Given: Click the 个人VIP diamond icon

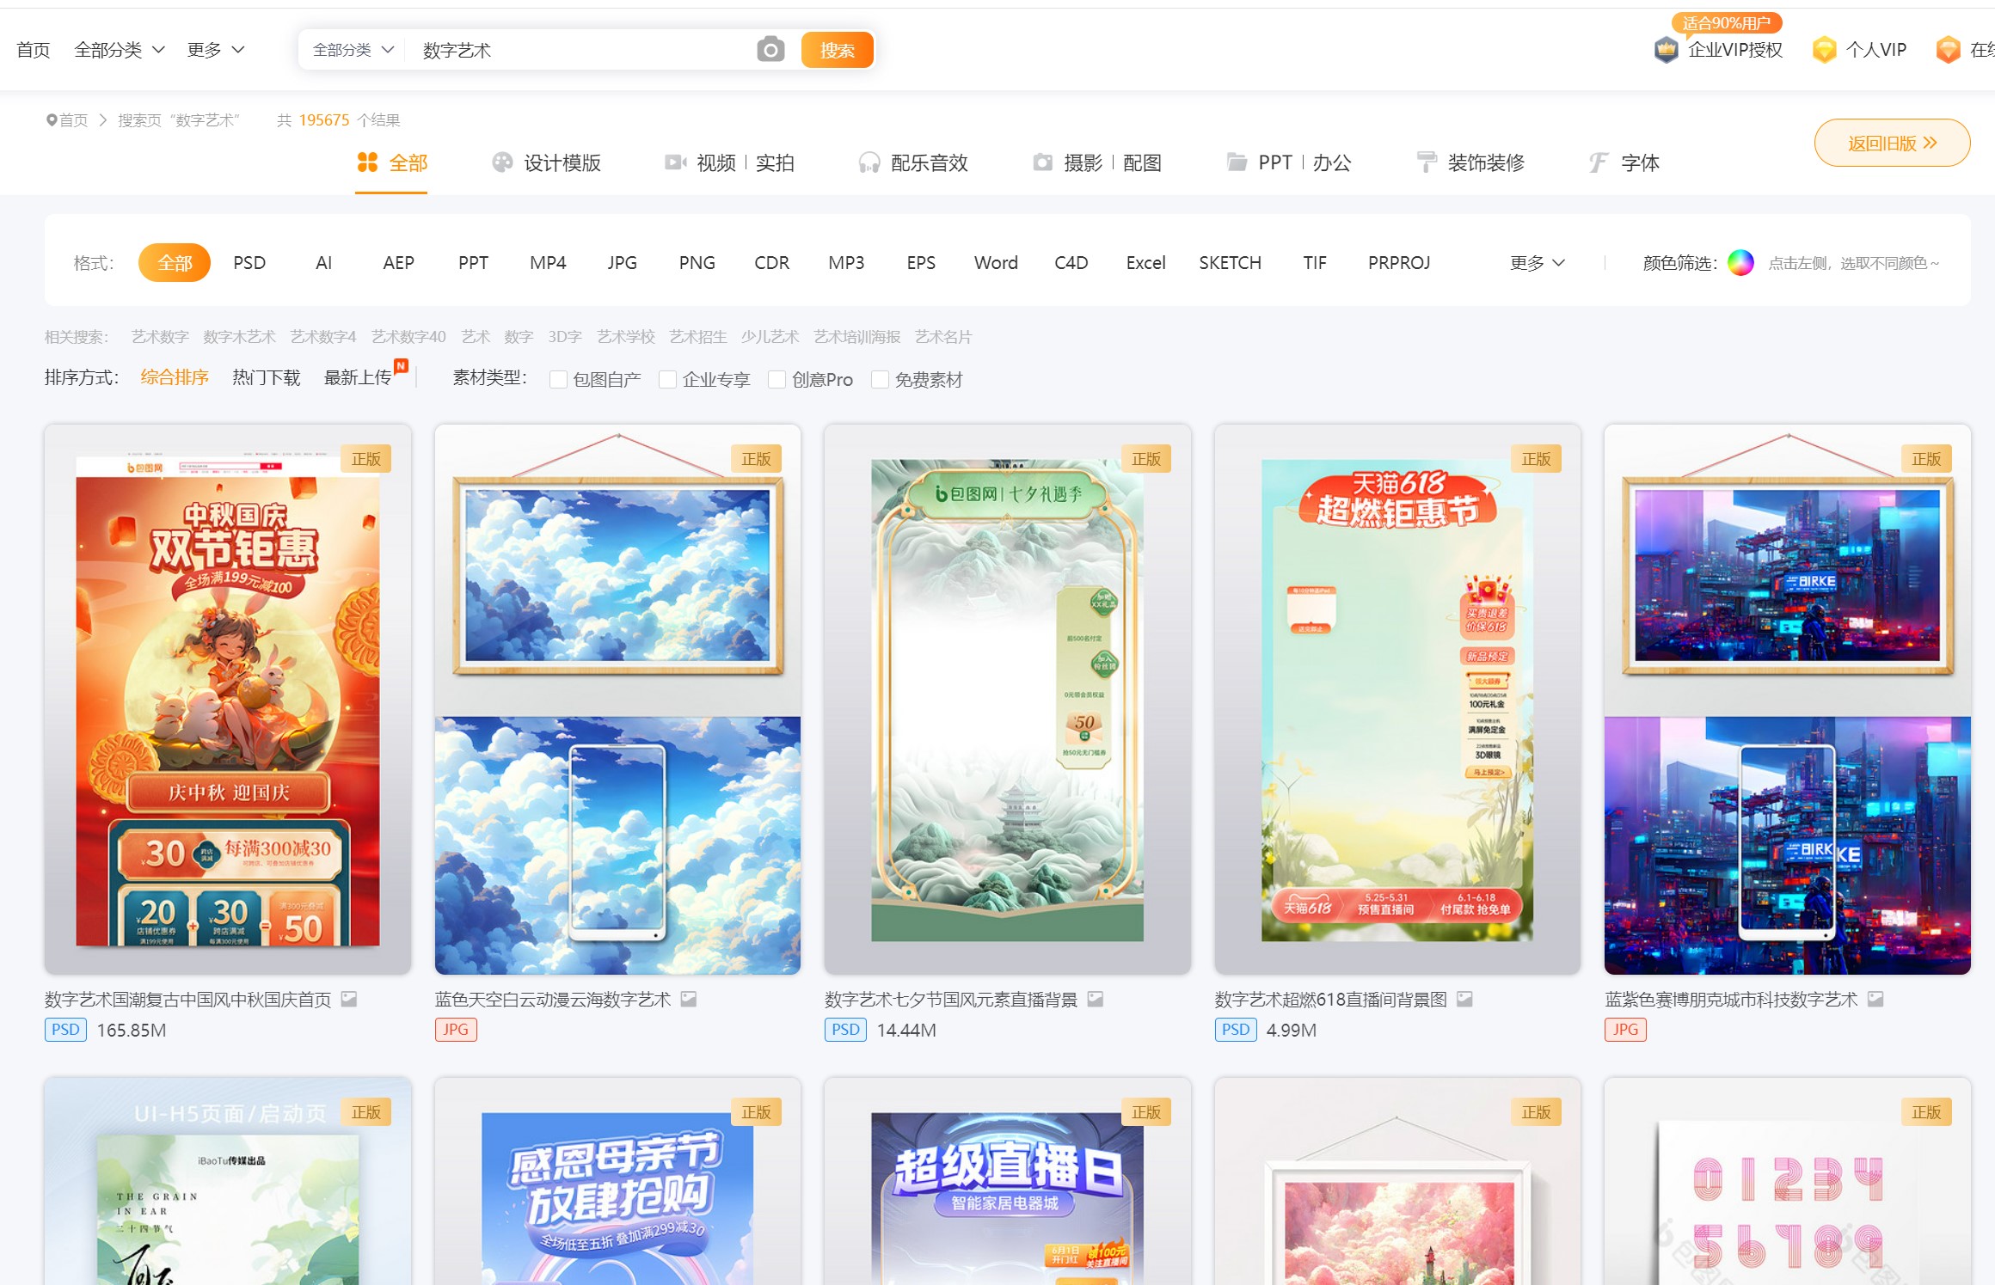Looking at the screenshot, I should coord(1825,49).
